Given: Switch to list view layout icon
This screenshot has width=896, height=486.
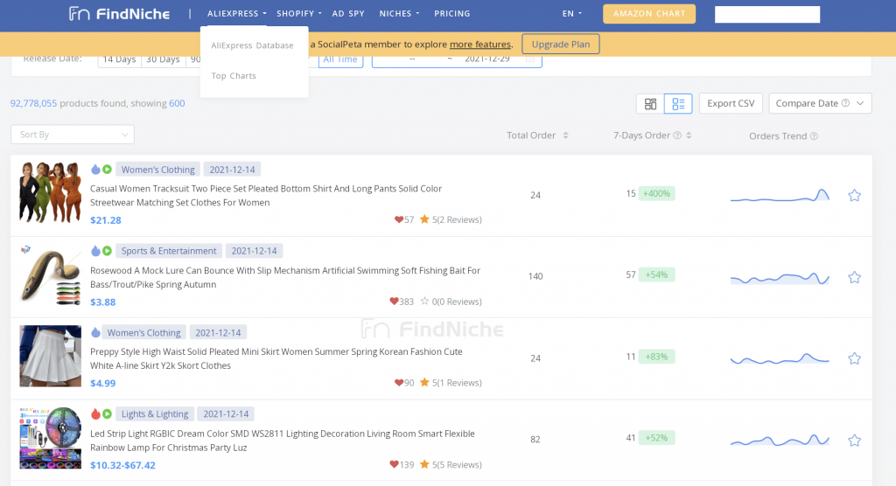Looking at the screenshot, I should pos(678,103).
